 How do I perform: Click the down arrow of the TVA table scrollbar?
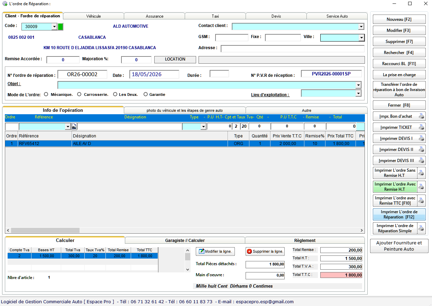188,269
